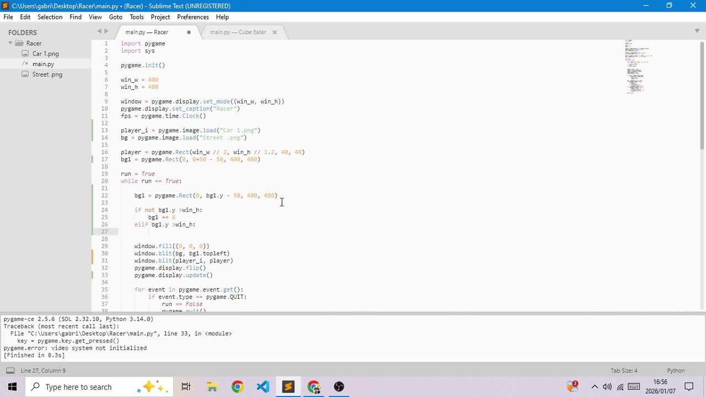Image resolution: width=706 pixels, height=397 pixels.
Task: Click the Car 1.png image file icon
Action: point(25,53)
